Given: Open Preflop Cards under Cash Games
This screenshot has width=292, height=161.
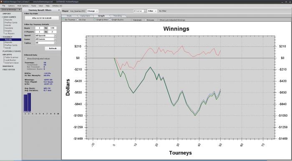Looking at the screenshot, I should [x=11, y=23].
